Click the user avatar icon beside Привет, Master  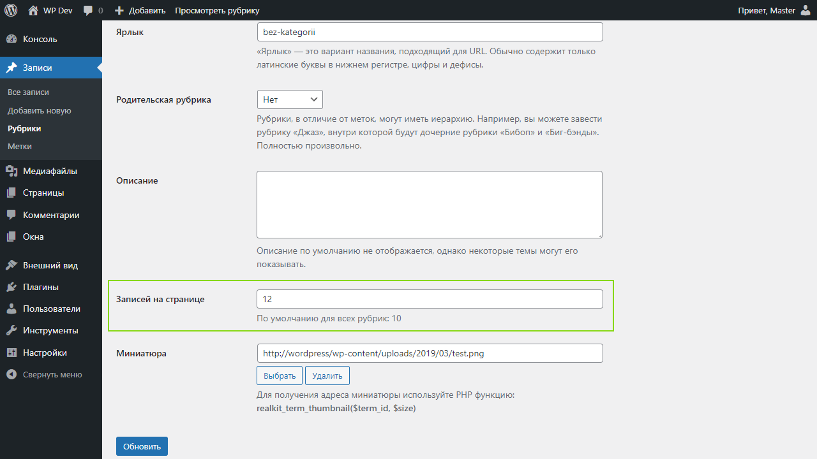click(x=806, y=10)
